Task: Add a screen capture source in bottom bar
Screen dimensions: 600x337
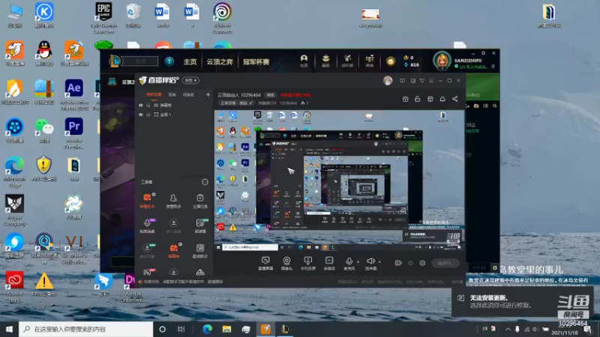Action: pos(265,264)
